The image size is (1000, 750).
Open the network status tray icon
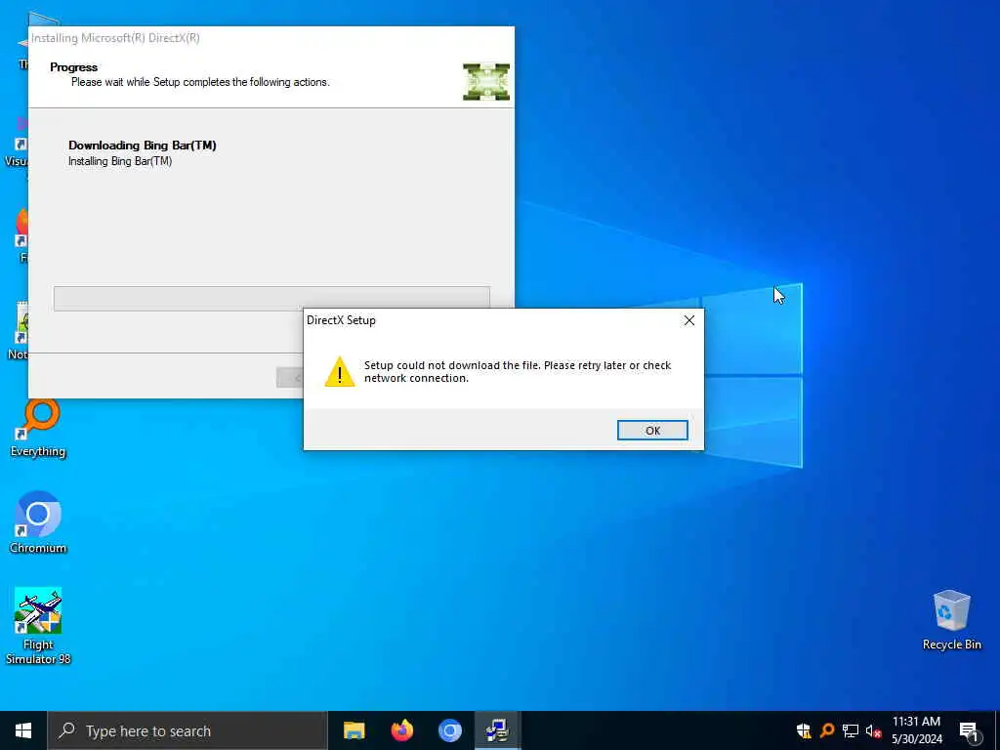[x=851, y=730]
